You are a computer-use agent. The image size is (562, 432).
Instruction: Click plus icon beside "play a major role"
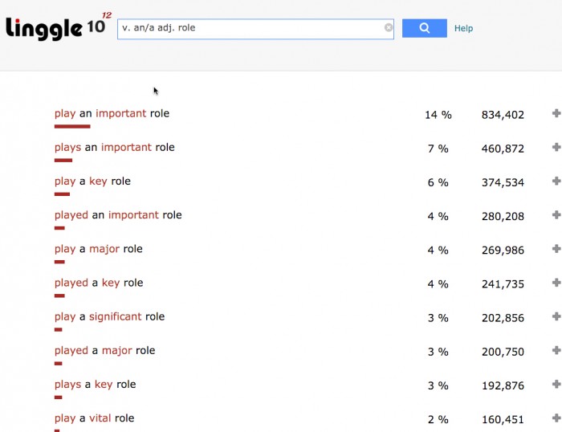pos(556,249)
